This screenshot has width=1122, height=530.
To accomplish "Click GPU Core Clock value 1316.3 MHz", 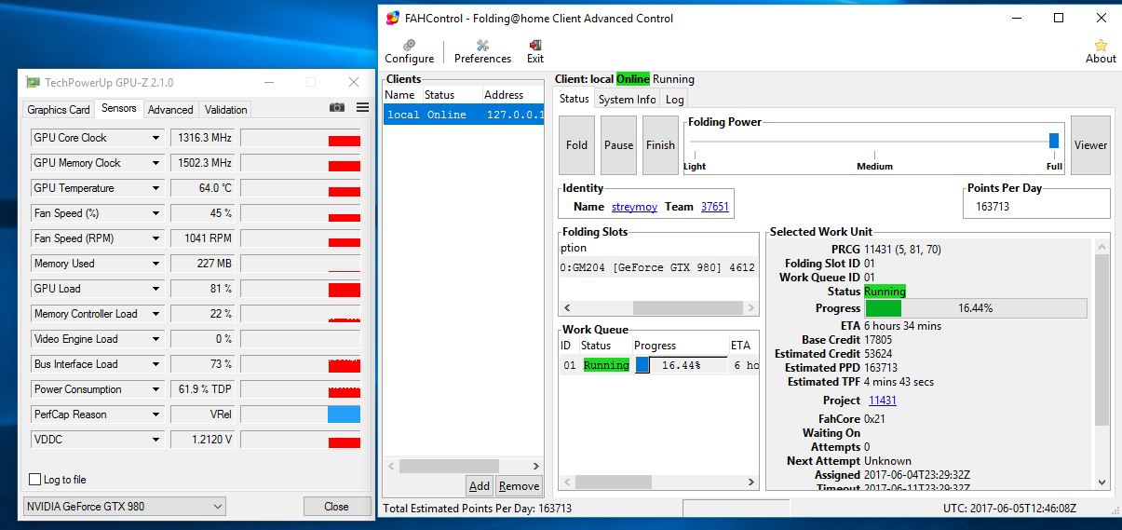I will tap(203, 138).
